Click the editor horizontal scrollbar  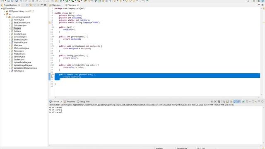(x=157, y=97)
